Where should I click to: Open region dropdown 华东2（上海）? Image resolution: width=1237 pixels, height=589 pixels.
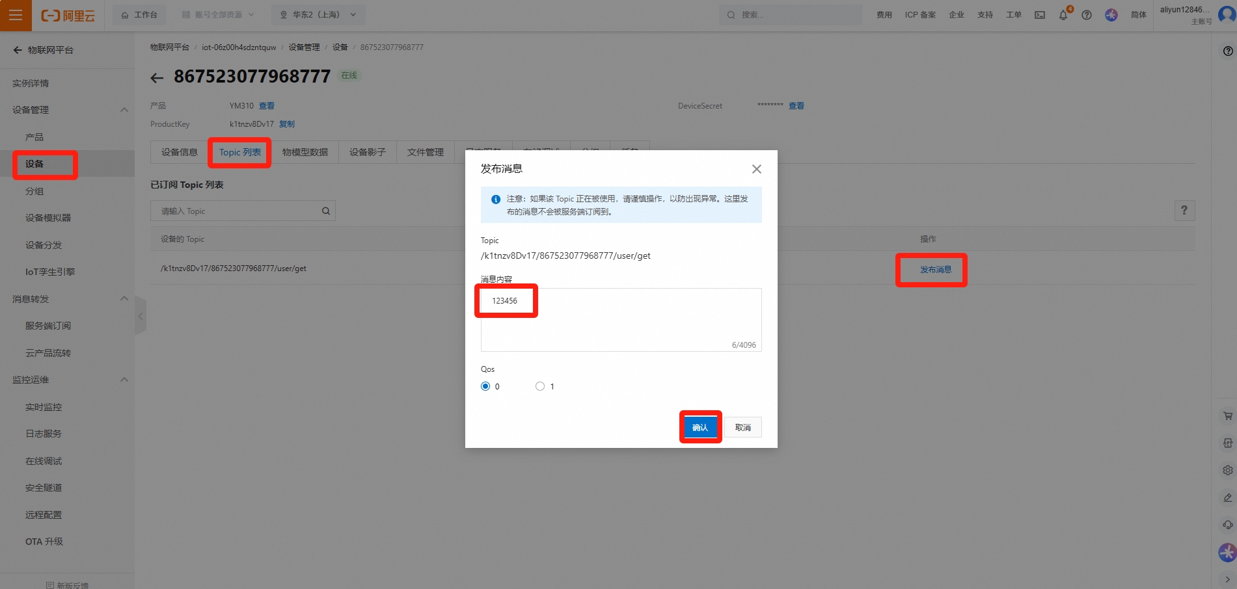[x=318, y=15]
